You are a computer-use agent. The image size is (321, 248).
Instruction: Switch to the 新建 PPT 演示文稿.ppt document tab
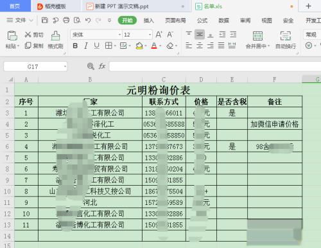121,6
